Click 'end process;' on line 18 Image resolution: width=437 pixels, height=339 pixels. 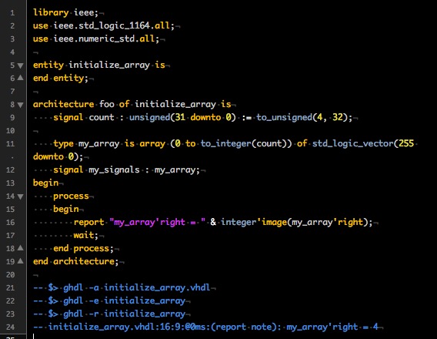click(x=83, y=248)
